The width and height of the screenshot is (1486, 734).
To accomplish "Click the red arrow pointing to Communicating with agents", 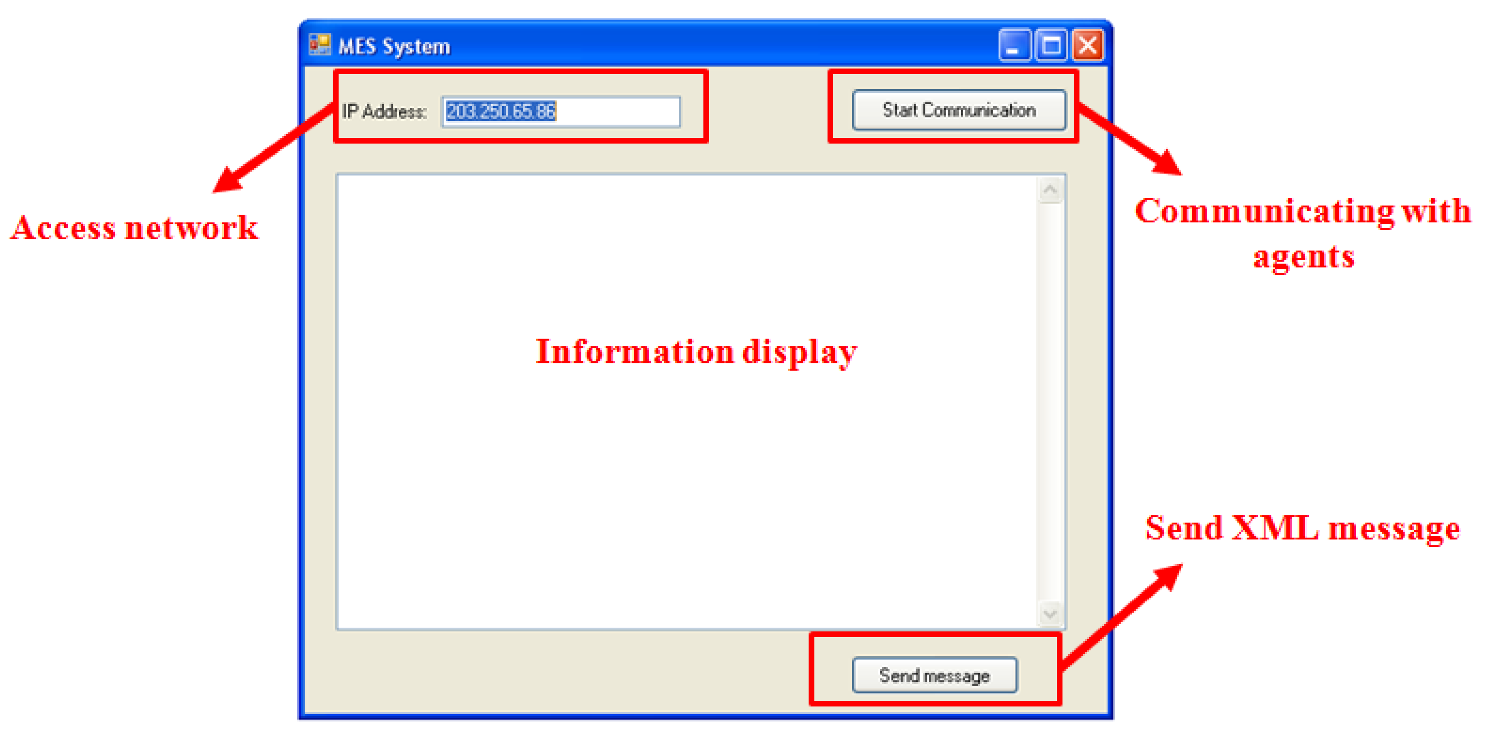I will click(x=1131, y=140).
